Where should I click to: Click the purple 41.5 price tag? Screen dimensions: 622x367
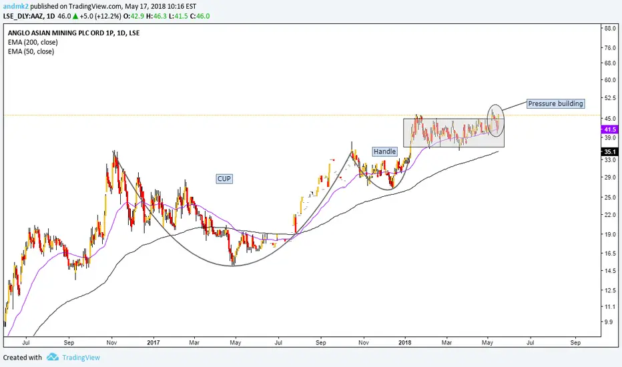[x=610, y=129]
